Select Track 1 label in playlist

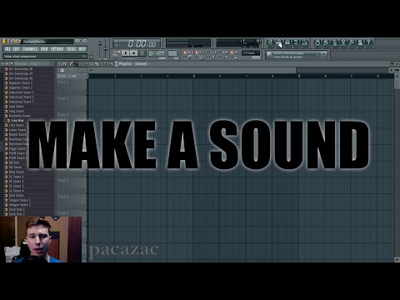point(62,82)
